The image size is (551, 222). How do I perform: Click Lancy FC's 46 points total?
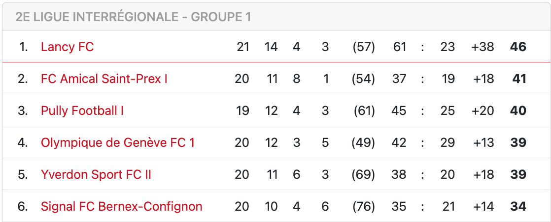tap(518, 47)
